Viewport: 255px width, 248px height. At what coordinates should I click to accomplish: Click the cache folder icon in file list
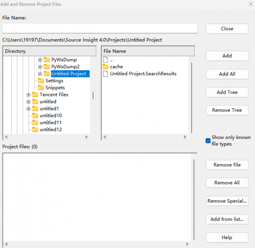point(105,67)
